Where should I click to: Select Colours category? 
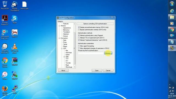[x=65, y=36]
